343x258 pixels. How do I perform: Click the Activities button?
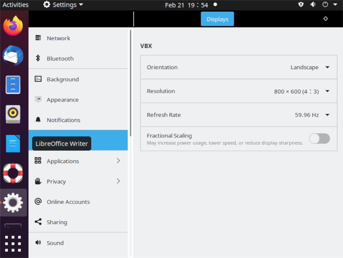click(x=15, y=5)
